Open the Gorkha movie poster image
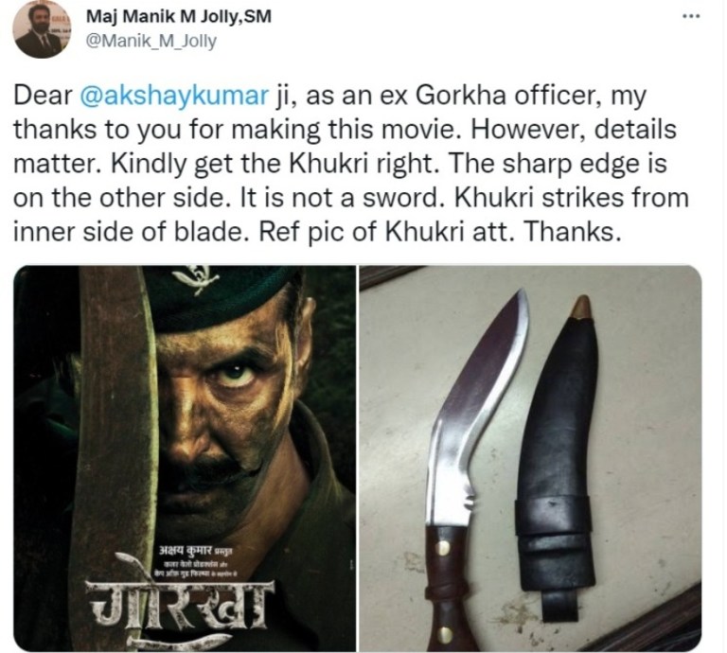 (185, 458)
